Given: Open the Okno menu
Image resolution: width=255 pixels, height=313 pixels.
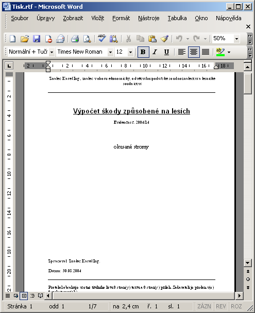Looking at the screenshot, I should (x=201, y=18).
